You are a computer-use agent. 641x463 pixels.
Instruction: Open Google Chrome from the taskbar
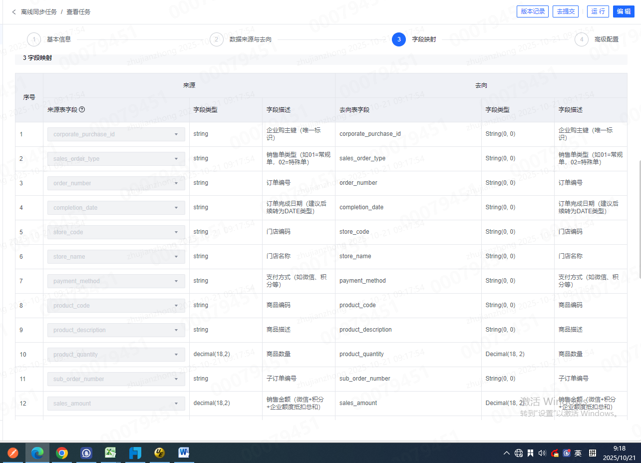62,453
